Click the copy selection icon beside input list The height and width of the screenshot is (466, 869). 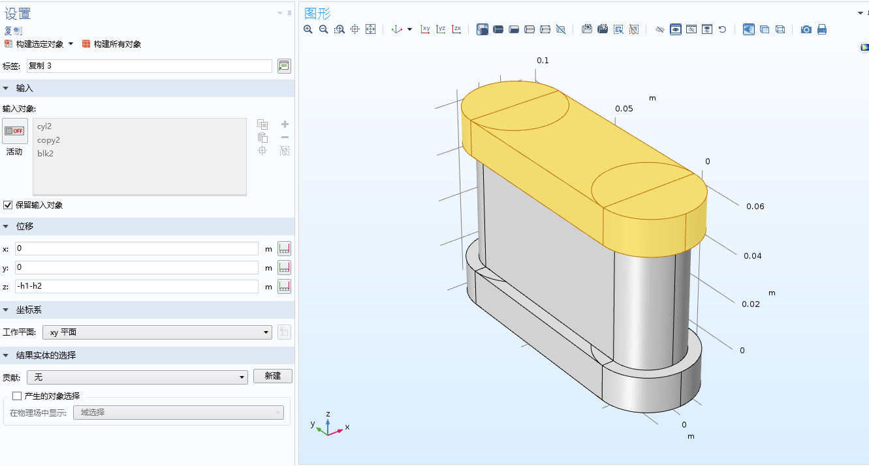[x=262, y=124]
